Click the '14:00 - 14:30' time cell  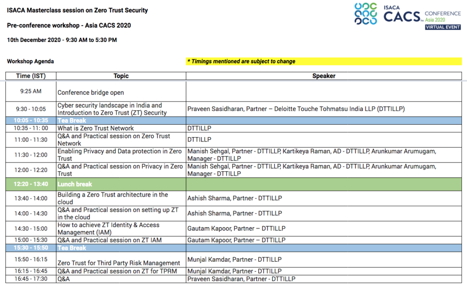pos(31,214)
